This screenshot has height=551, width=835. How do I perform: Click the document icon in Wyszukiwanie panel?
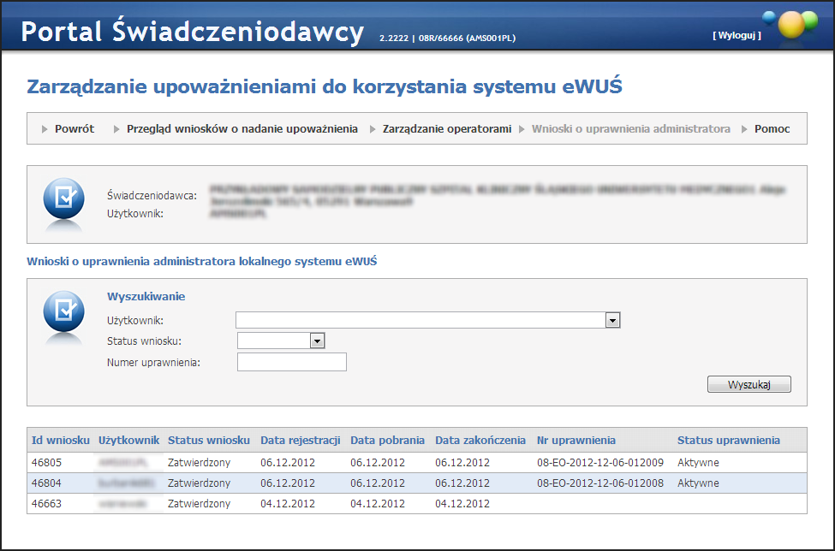63,312
